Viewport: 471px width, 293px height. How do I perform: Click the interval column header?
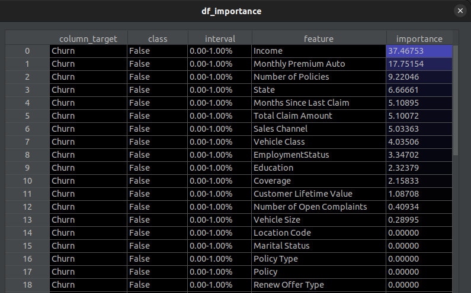(220, 38)
